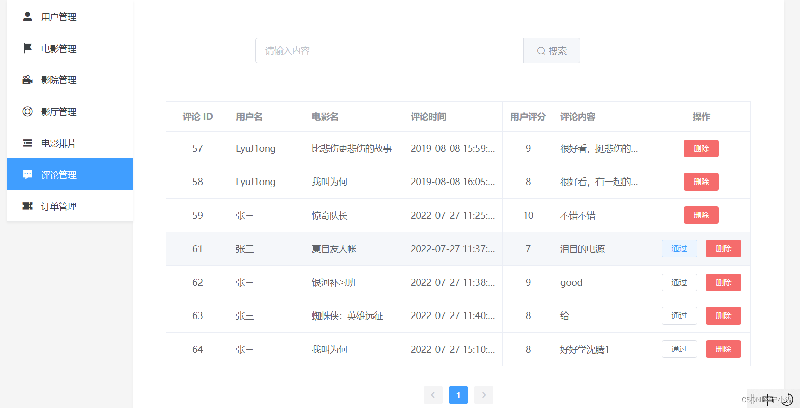Click the cinema management camera icon

28,80
